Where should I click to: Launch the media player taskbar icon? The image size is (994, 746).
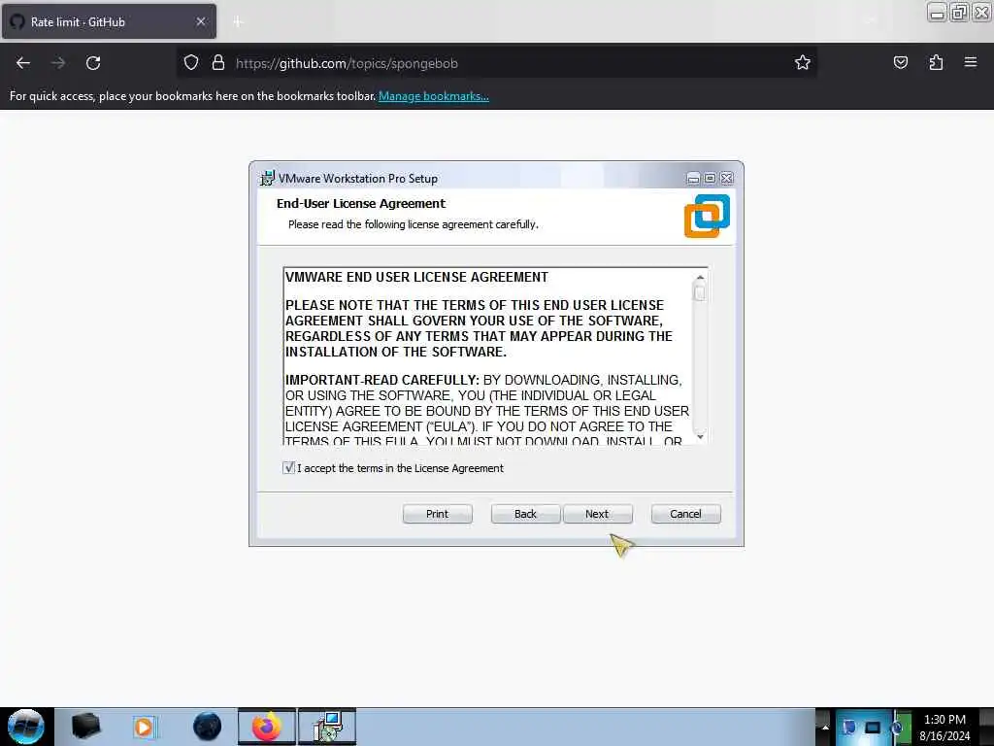[144, 727]
